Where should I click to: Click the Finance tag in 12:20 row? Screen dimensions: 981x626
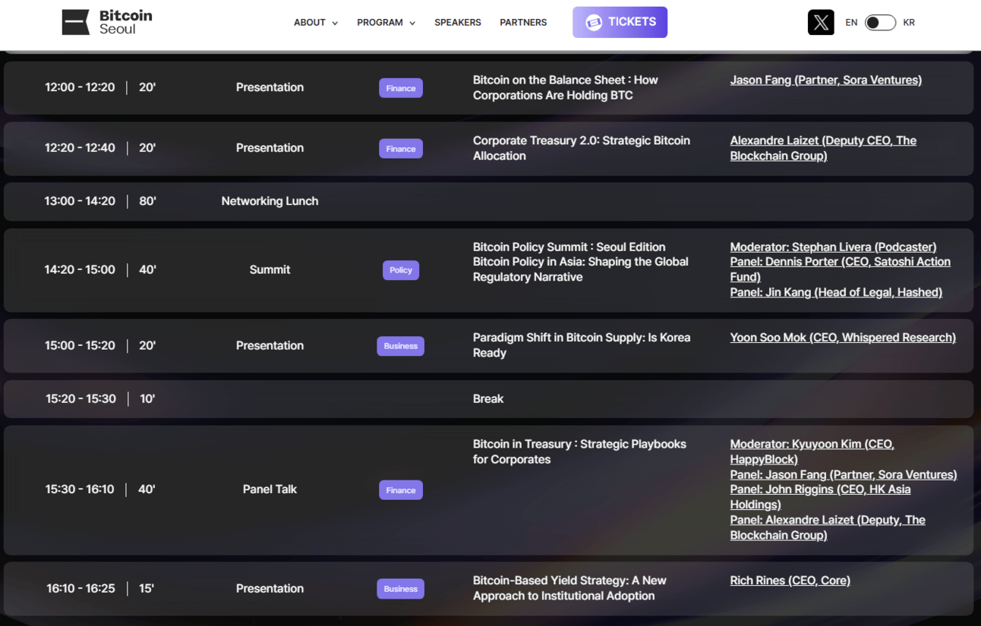[401, 149]
